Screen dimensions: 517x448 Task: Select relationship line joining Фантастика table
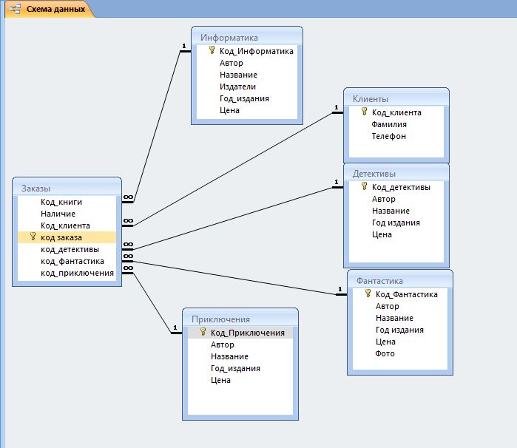(234, 278)
